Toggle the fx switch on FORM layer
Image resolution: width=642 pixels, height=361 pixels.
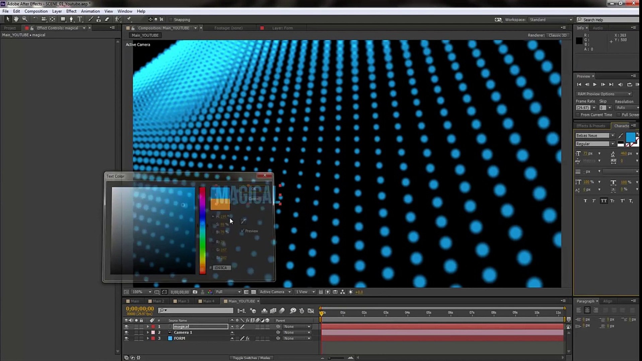pyautogui.click(x=247, y=338)
